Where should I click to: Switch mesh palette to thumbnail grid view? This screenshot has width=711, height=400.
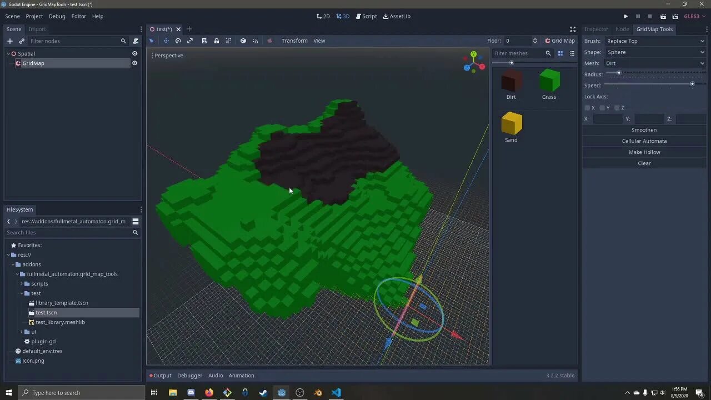(x=560, y=53)
